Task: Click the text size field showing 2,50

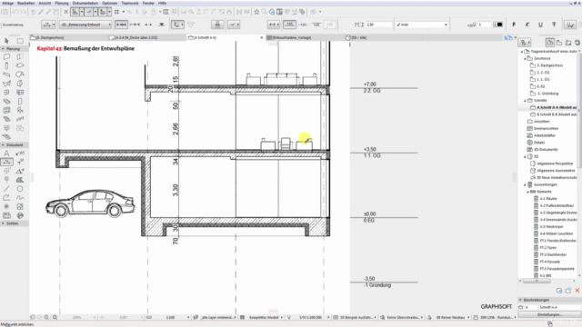Action: pyautogui.click(x=378, y=25)
